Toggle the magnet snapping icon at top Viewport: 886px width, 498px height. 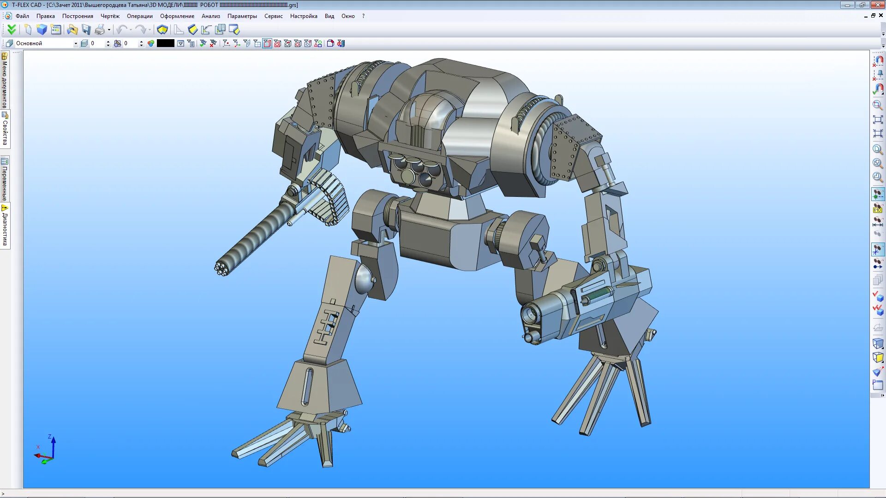(878, 60)
